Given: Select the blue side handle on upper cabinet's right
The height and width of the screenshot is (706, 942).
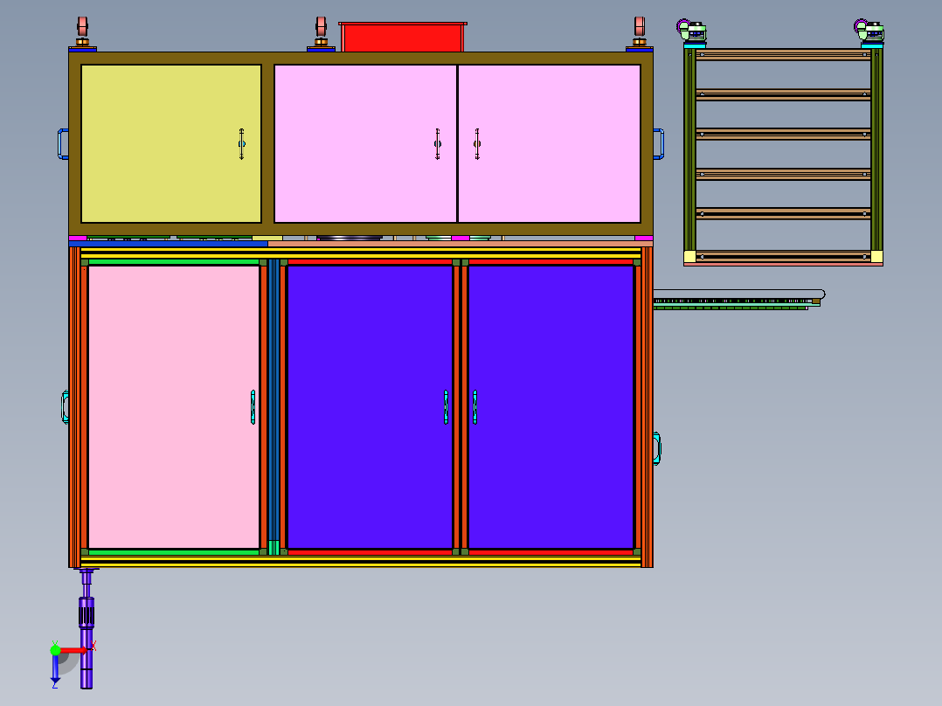Looking at the screenshot, I should click(659, 144).
